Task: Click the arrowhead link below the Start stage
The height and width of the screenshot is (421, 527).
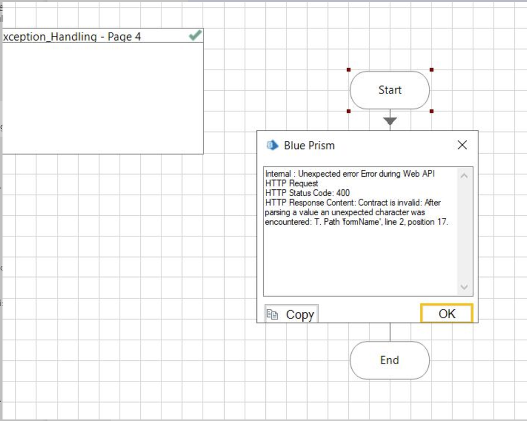Action: (x=390, y=121)
